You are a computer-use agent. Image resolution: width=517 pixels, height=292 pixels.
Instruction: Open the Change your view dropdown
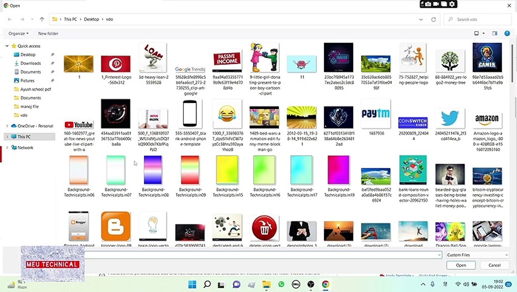(x=483, y=33)
